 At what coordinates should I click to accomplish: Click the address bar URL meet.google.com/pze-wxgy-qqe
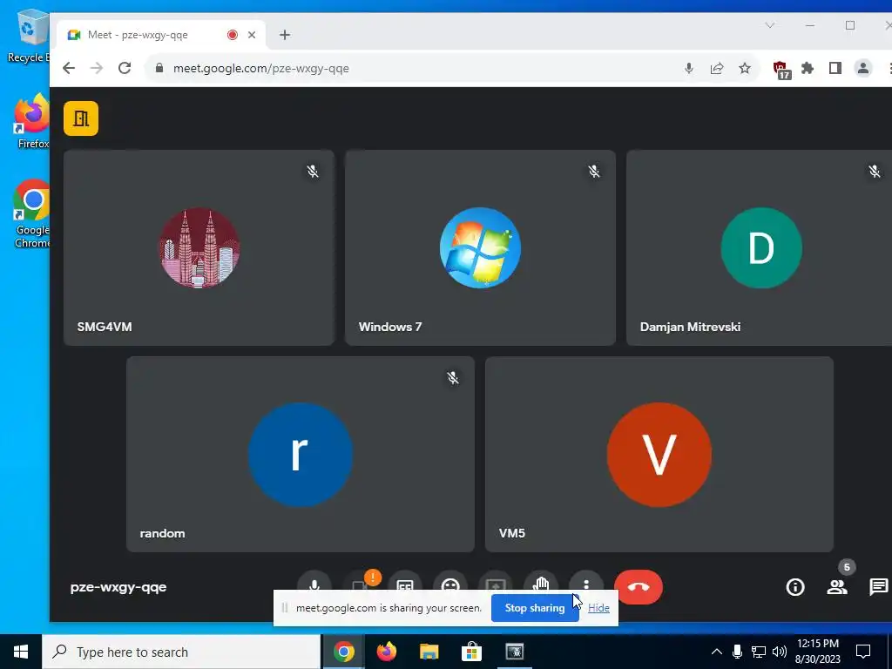(261, 68)
